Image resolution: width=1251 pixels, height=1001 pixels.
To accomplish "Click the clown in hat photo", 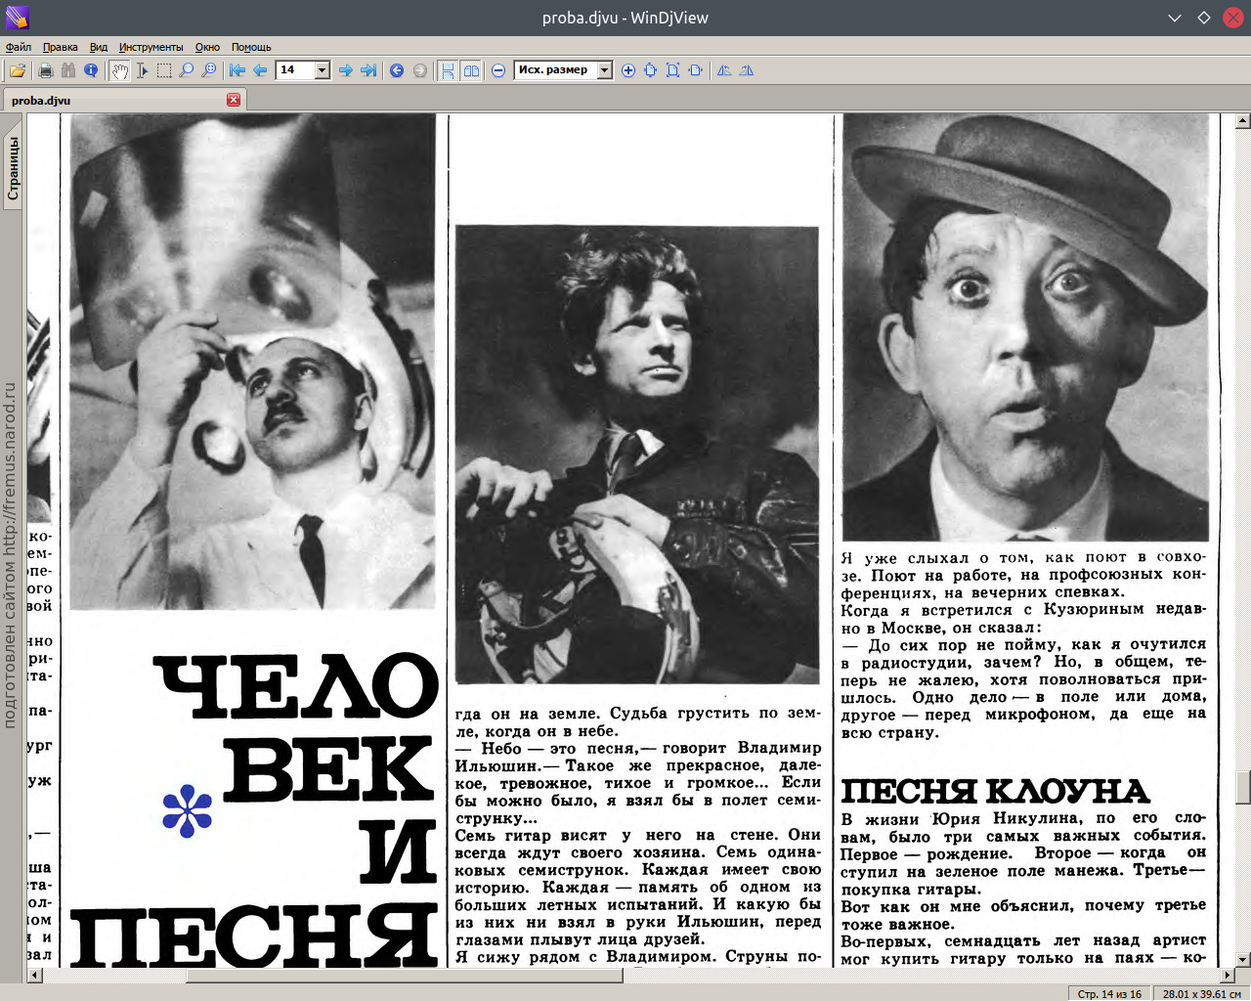I will (1025, 327).
